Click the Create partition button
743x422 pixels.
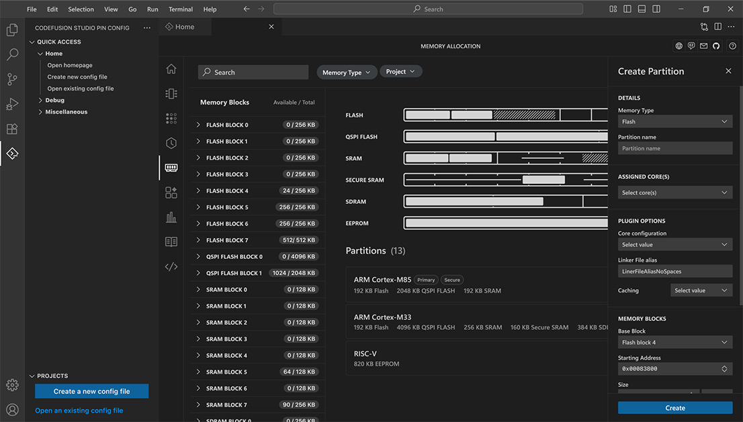(674, 407)
